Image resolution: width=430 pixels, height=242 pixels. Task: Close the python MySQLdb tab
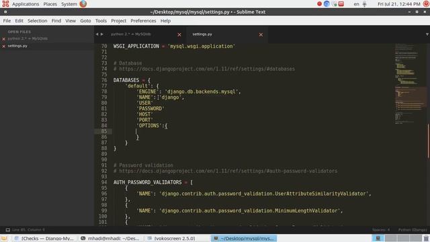[x=179, y=34]
